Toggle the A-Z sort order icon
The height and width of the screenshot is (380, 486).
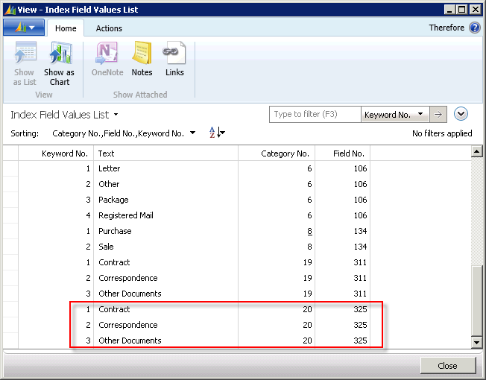[x=216, y=133]
